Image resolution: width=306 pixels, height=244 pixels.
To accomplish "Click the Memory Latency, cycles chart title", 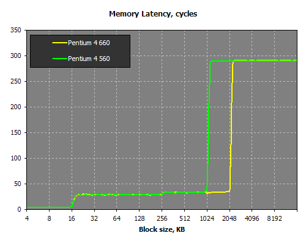I will pos(153,14).
